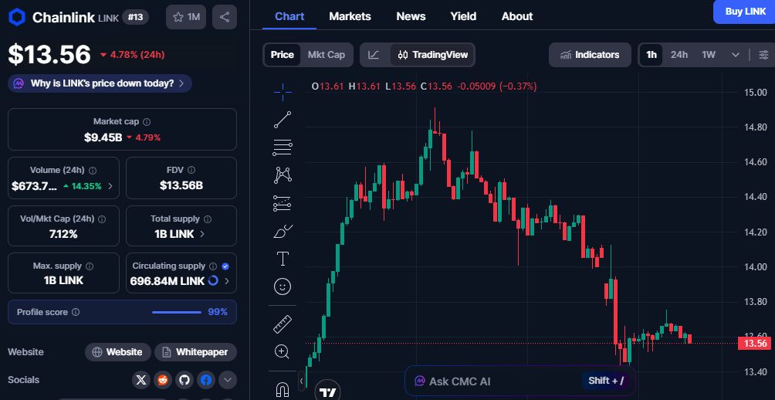Select the ruler measure tool

pos(283,324)
